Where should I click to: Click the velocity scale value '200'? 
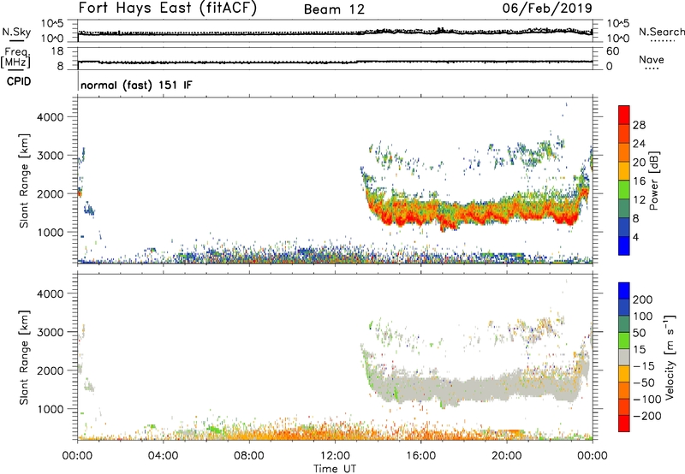643,299
